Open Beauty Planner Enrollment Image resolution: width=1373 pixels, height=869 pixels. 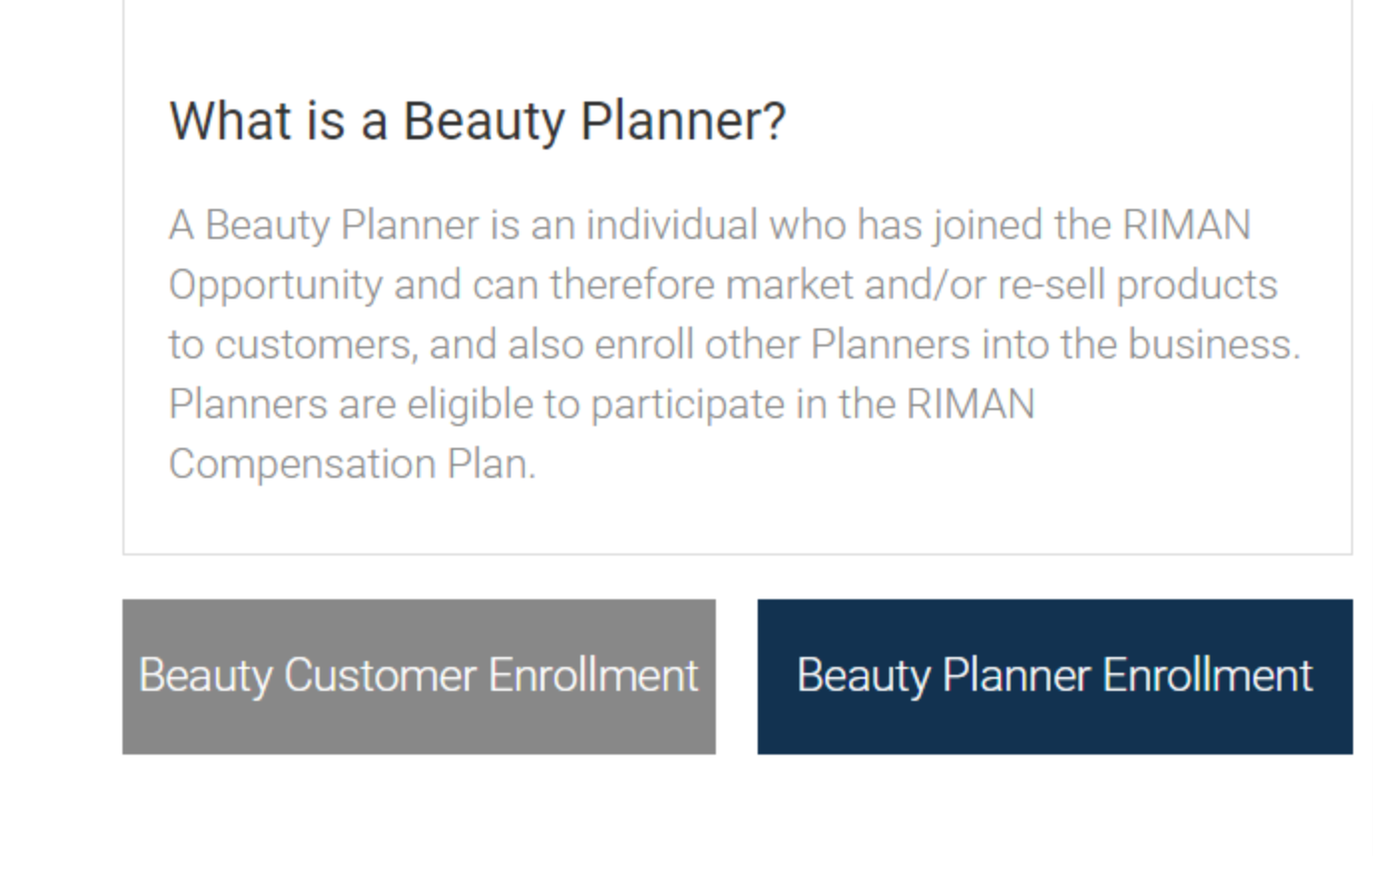1054,676
